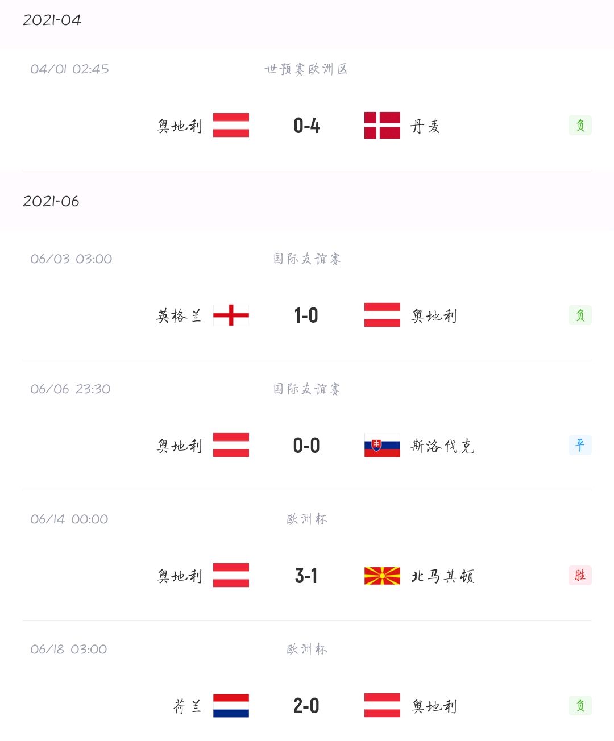
Task: Open the 0-4 match score
Action: coord(306,126)
